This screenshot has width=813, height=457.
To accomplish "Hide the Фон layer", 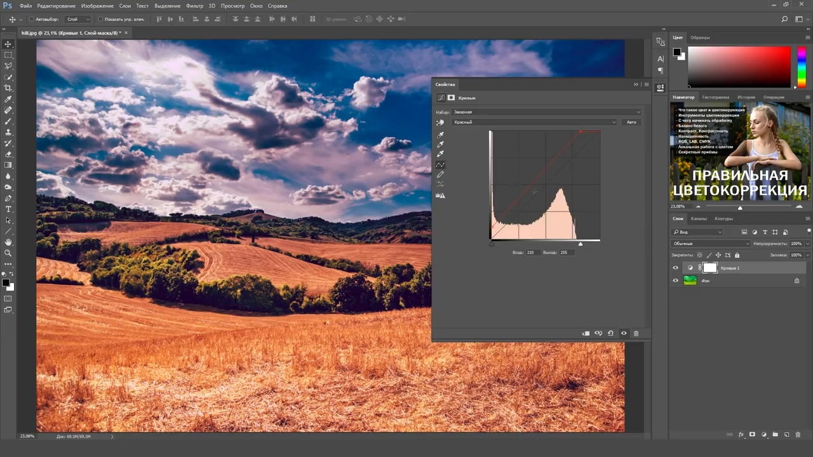I will 675,281.
